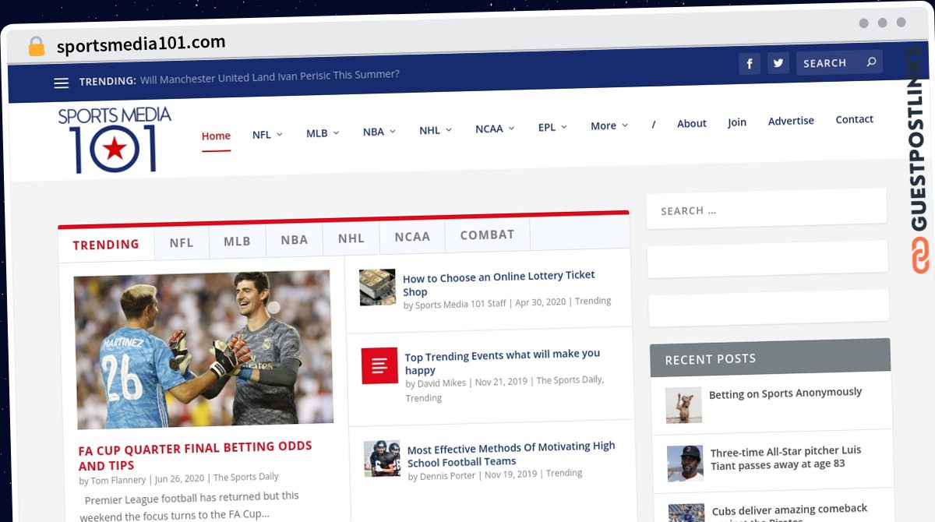Image resolution: width=935 pixels, height=522 pixels.
Task: Click the sportsmedia101.com address bar URL
Action: coord(141,44)
